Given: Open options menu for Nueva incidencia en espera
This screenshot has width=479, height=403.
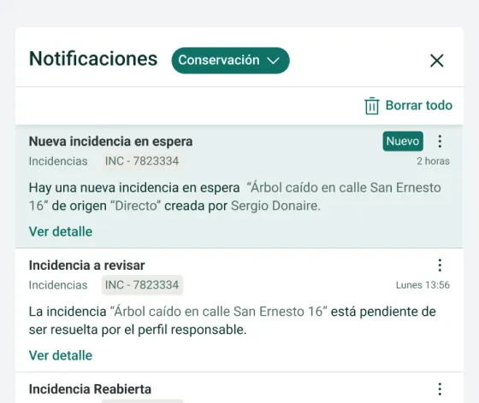Looking at the screenshot, I should coord(440,142).
